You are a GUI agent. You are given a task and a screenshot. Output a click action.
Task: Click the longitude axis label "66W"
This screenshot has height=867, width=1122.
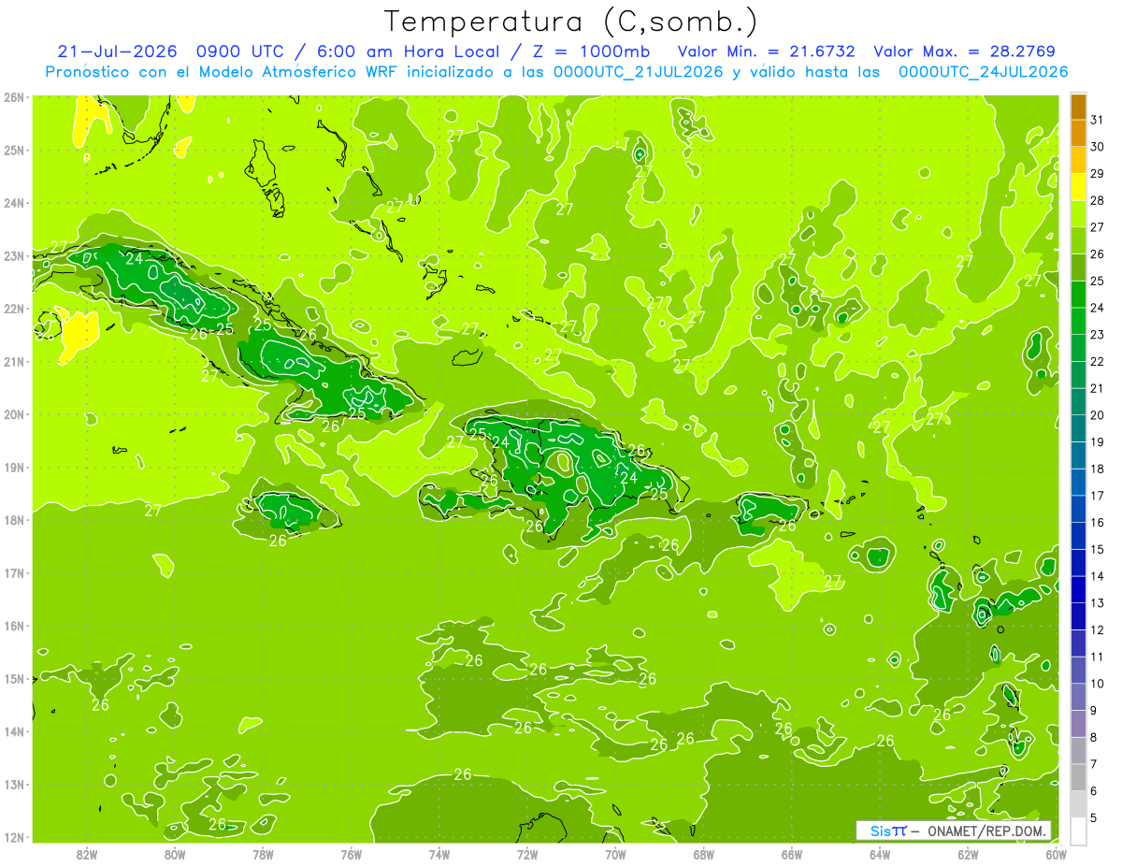click(x=792, y=854)
